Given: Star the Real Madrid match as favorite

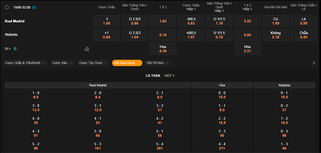Looking at the screenshot, I should pyautogui.click(x=7, y=7).
